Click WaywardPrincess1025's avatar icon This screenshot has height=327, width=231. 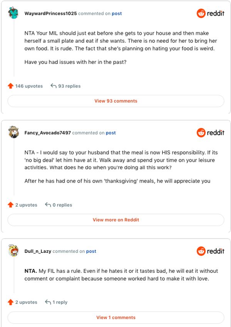click(x=14, y=13)
